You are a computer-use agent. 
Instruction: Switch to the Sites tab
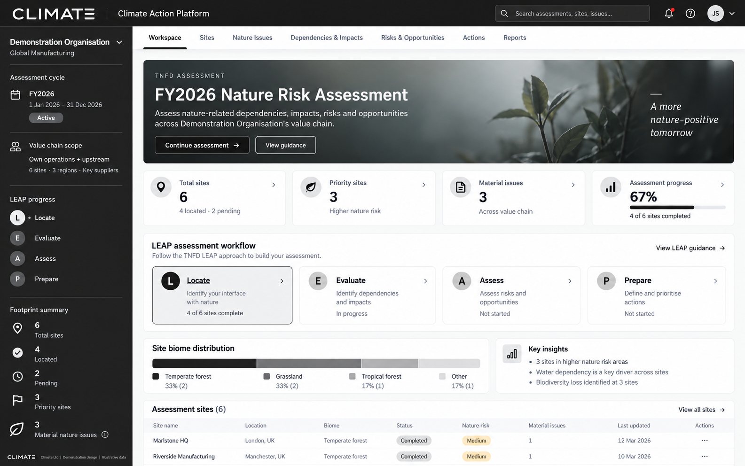pos(207,38)
